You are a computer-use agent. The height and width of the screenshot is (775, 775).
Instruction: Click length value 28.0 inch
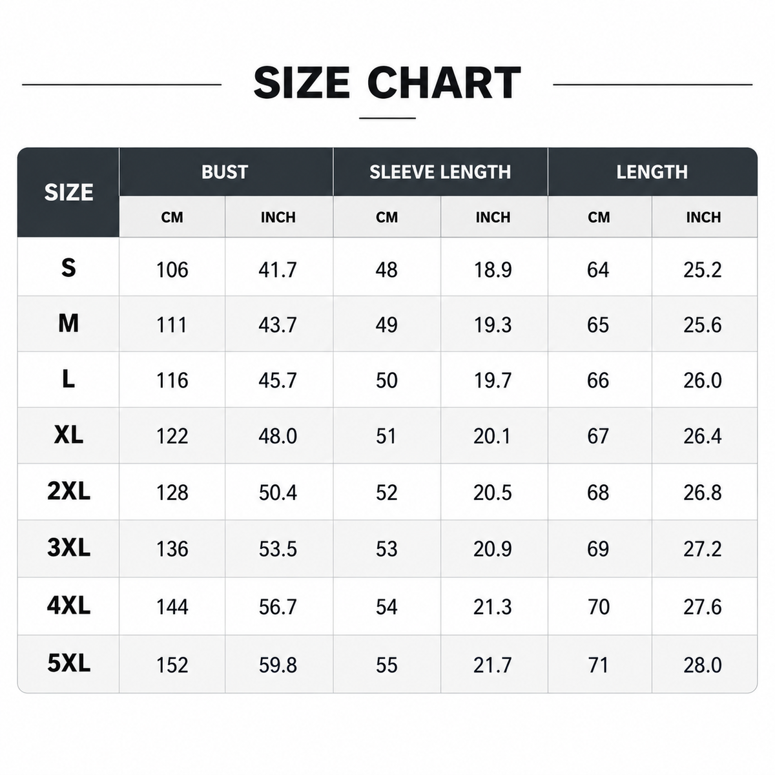[x=703, y=665]
